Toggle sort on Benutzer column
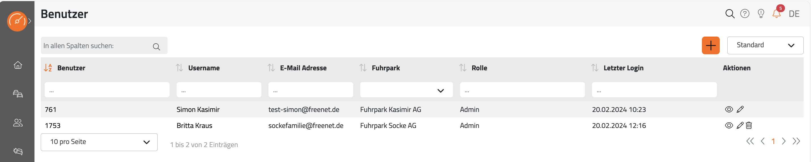811x162 pixels. 48,68
